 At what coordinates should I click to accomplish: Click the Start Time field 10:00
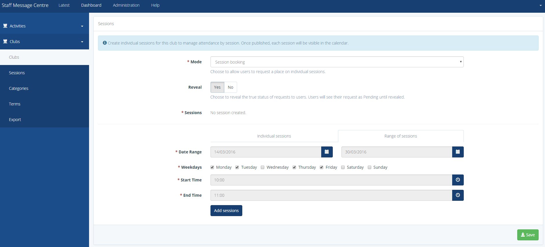[331, 180]
